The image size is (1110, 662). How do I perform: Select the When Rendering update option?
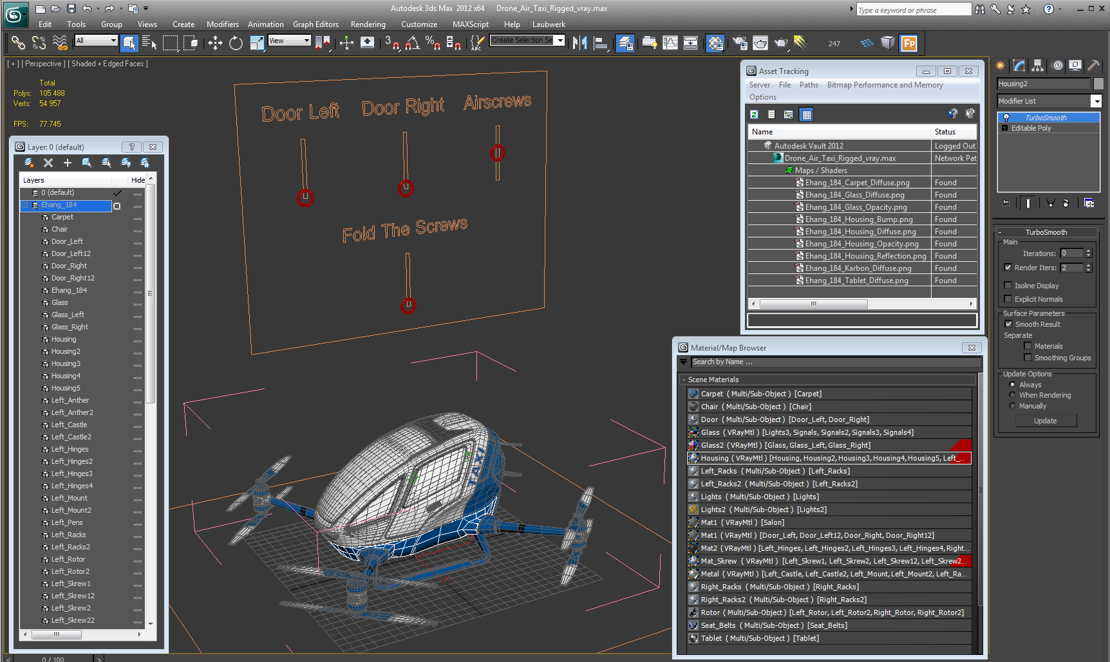(x=1012, y=395)
